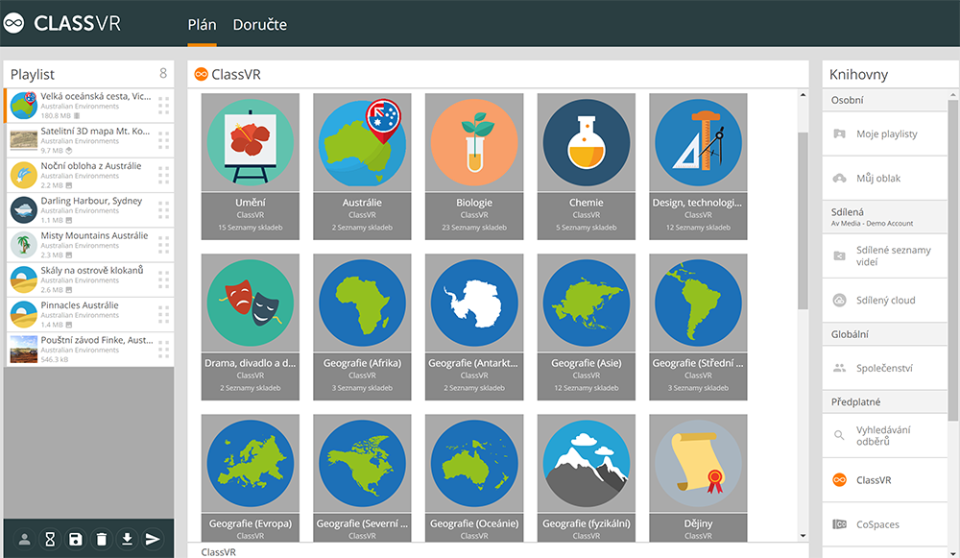Open the CoSpaces library
This screenshot has width=960, height=558.
(x=885, y=524)
